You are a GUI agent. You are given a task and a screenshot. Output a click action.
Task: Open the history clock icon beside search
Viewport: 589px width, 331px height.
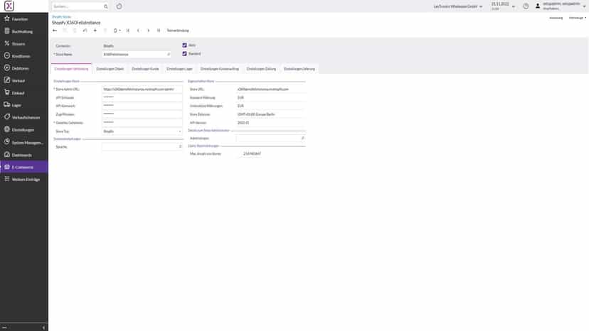[x=119, y=6]
